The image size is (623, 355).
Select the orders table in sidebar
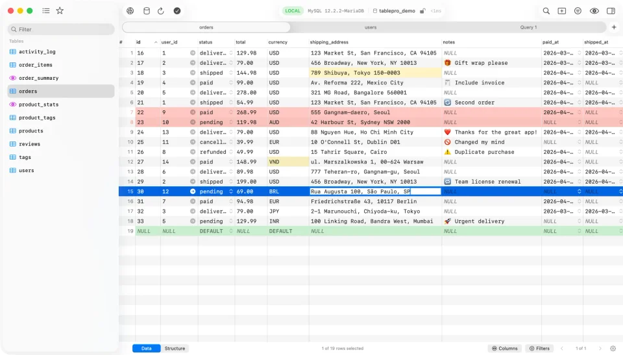(x=61, y=91)
